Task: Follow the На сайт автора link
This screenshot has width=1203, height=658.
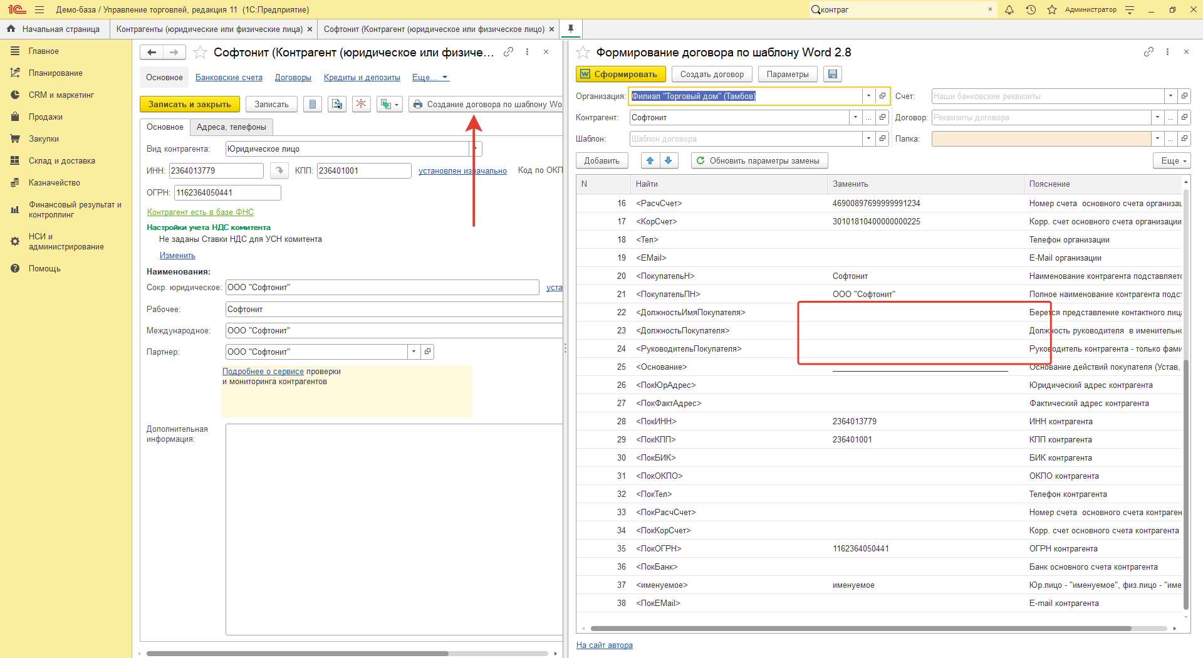Action: pyautogui.click(x=604, y=645)
